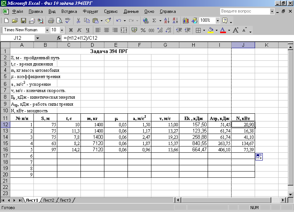Image resolution: width=294 pixels, height=212 pixels.
Task: Click the AutoSum sigma icon
Action: 154,21
